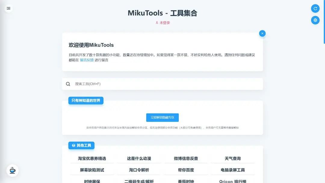The width and height of the screenshot is (325, 183).
Task: Open the 屏幕缺陷测试 tool
Action: pyautogui.click(x=92, y=170)
